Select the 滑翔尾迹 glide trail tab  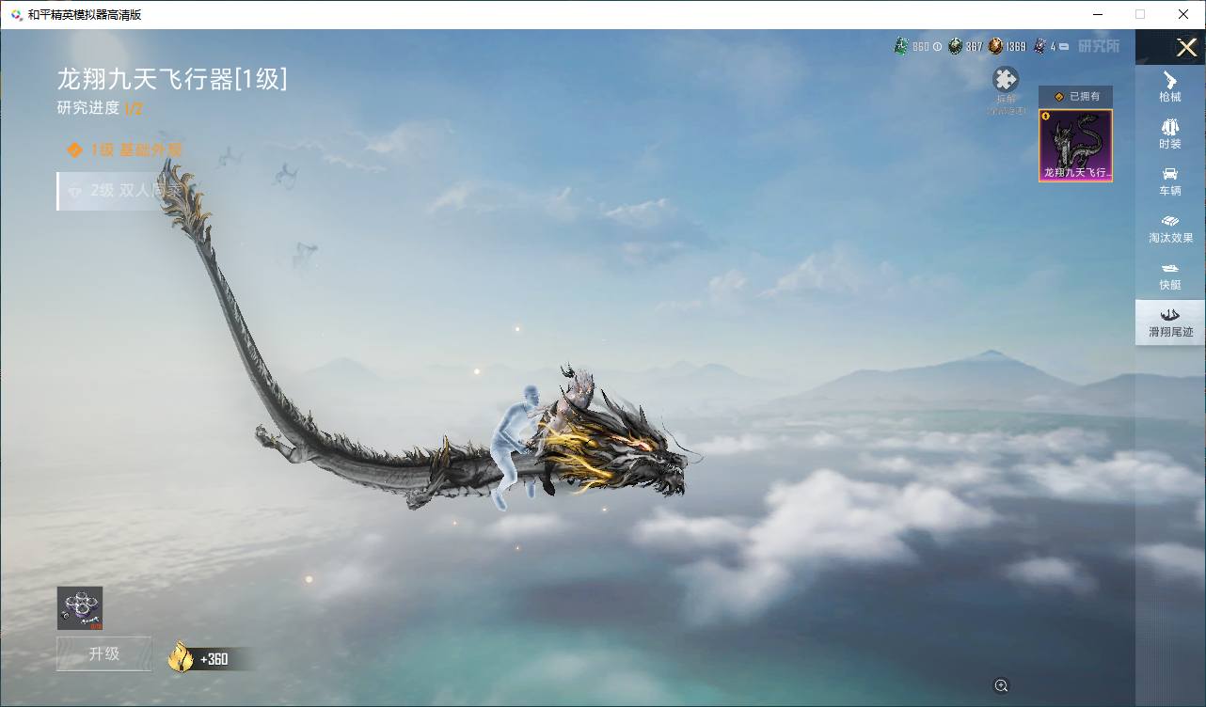(1170, 322)
